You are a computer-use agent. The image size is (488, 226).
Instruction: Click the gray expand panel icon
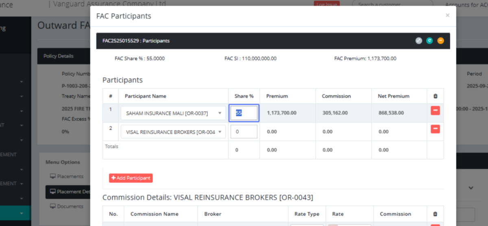[419, 41]
